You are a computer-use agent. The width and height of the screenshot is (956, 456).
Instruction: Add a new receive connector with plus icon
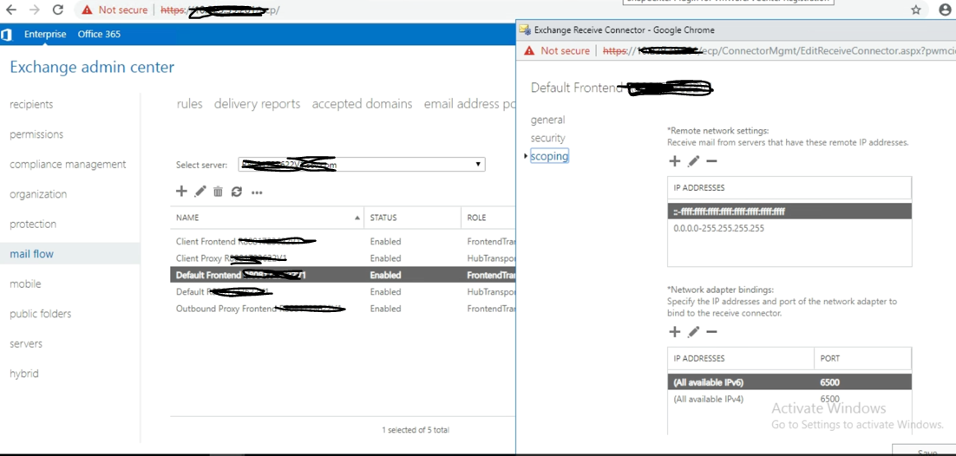coord(181,192)
